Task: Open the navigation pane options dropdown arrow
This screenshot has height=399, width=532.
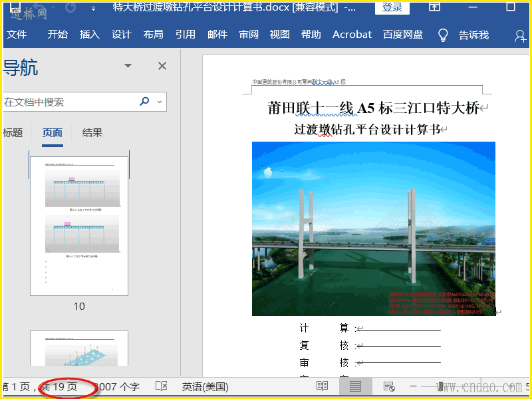Action: click(128, 65)
